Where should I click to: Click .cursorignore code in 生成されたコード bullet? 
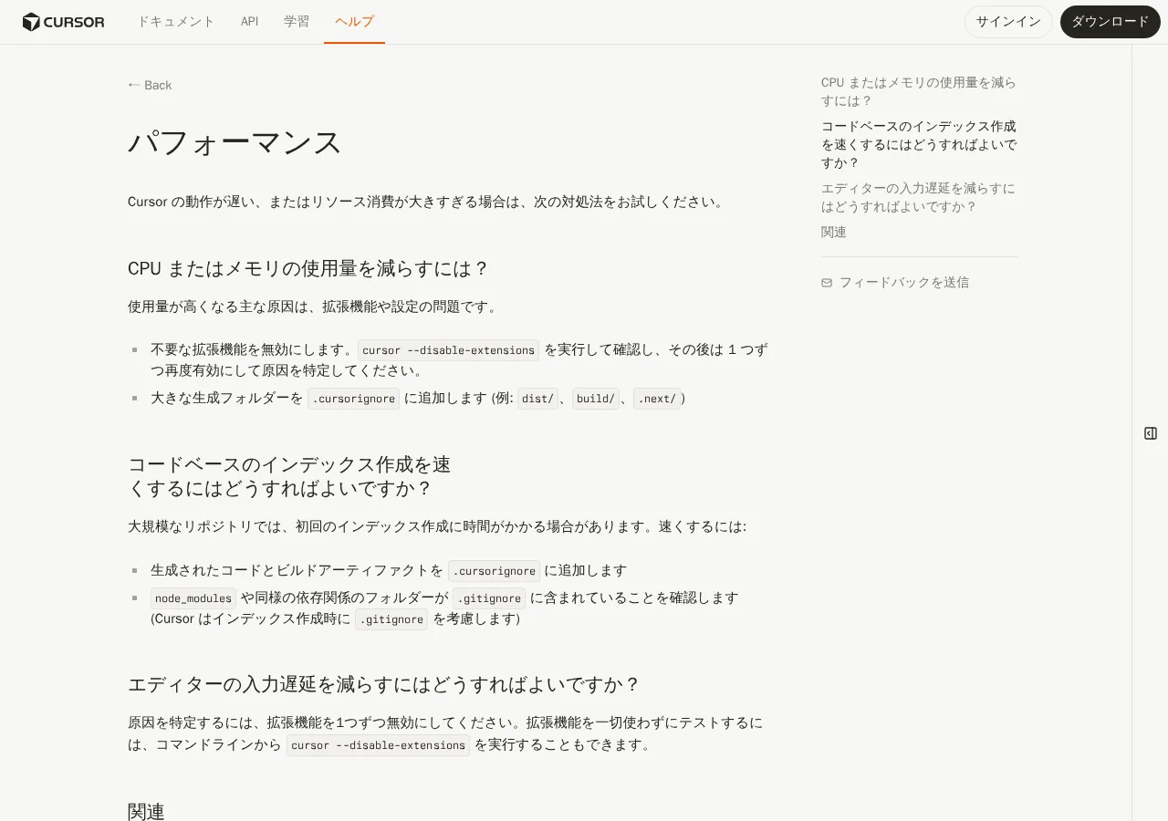click(495, 571)
